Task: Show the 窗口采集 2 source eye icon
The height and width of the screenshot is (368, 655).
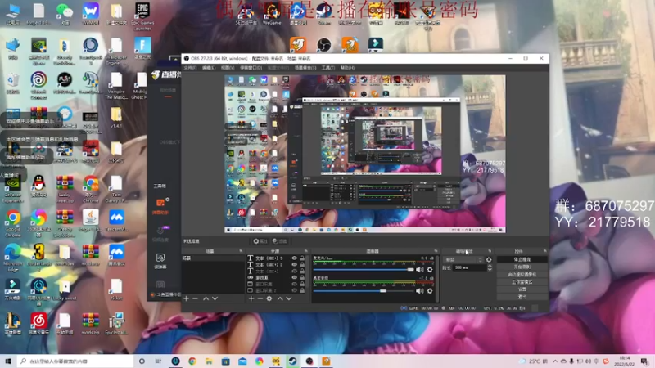Action: tap(295, 290)
